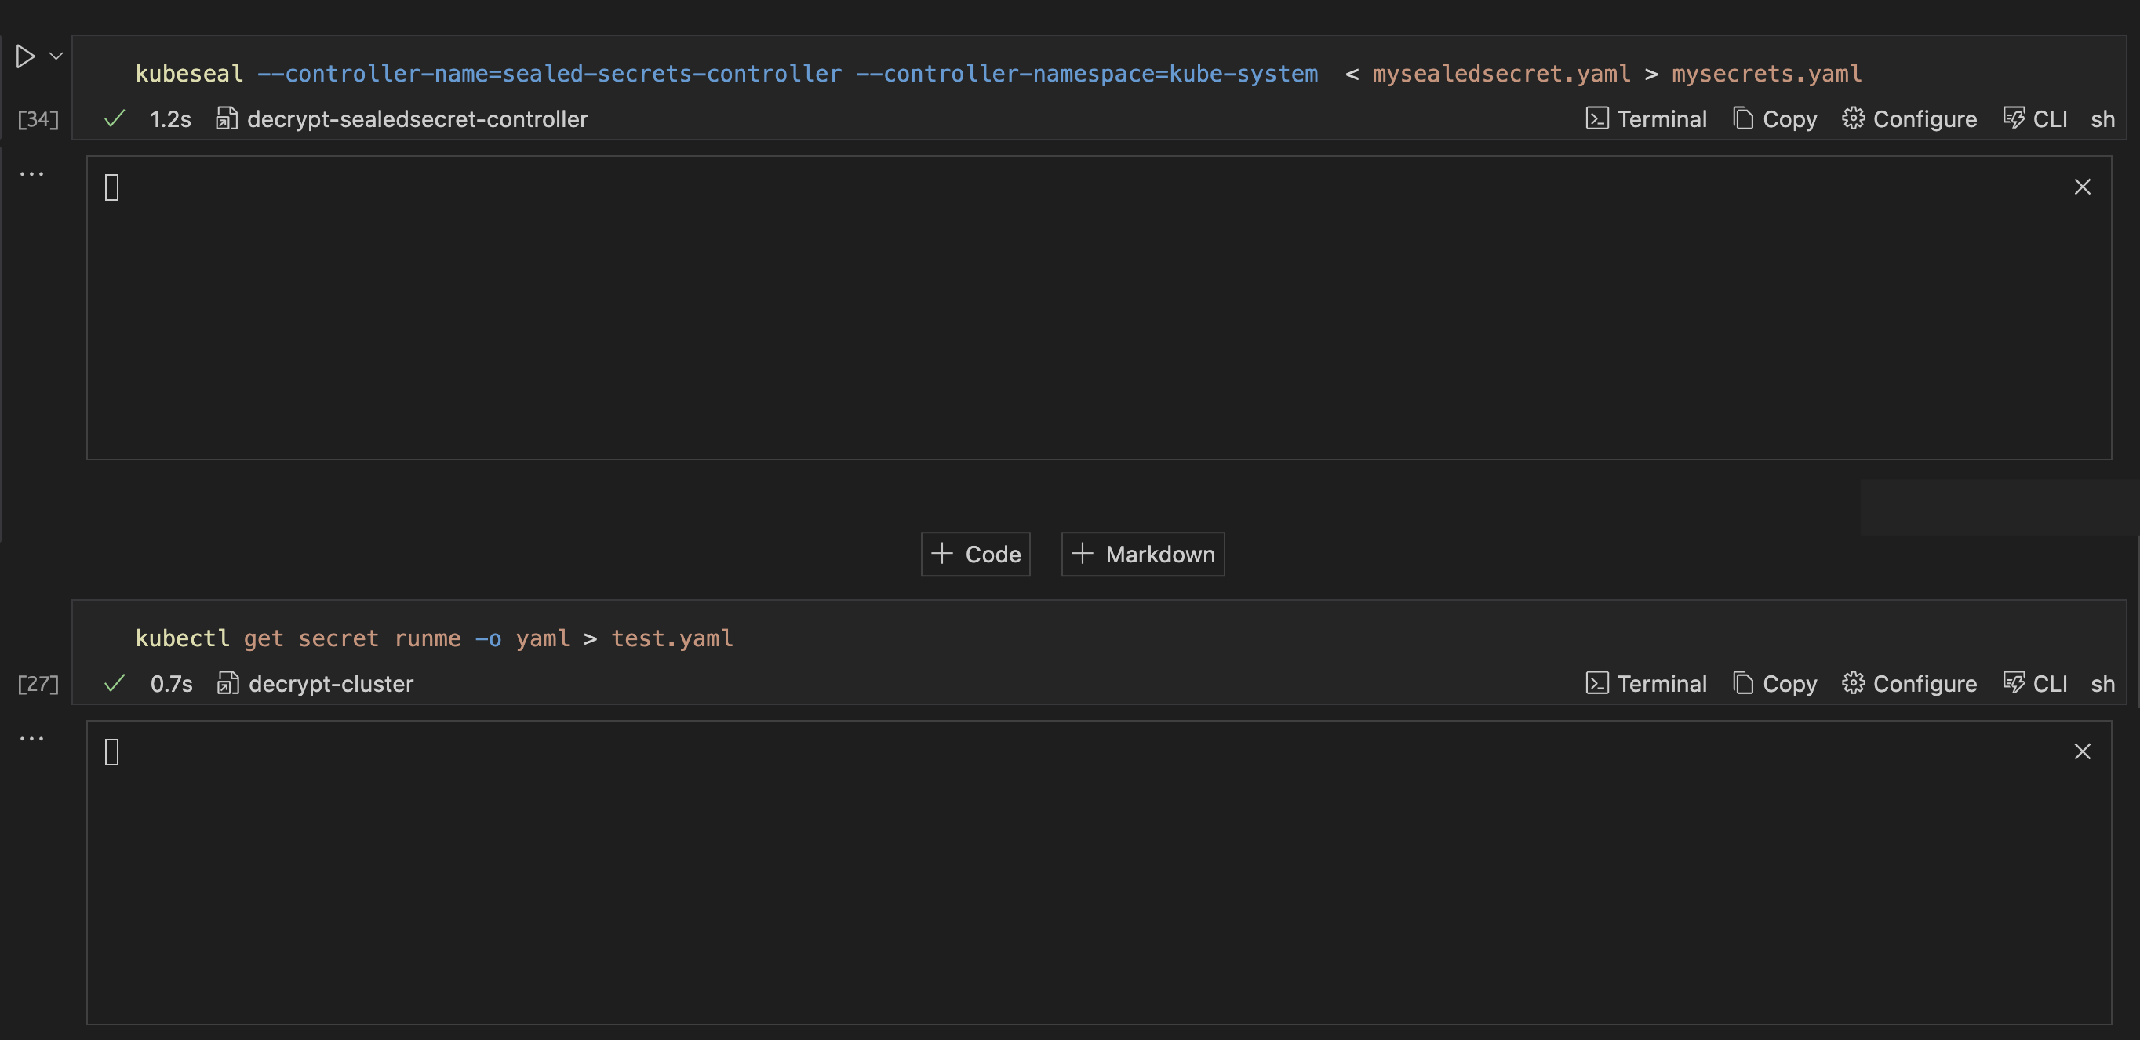Click the decrypt-sealedsecret-controller notebook icon
The image size is (2140, 1040).
(x=225, y=118)
